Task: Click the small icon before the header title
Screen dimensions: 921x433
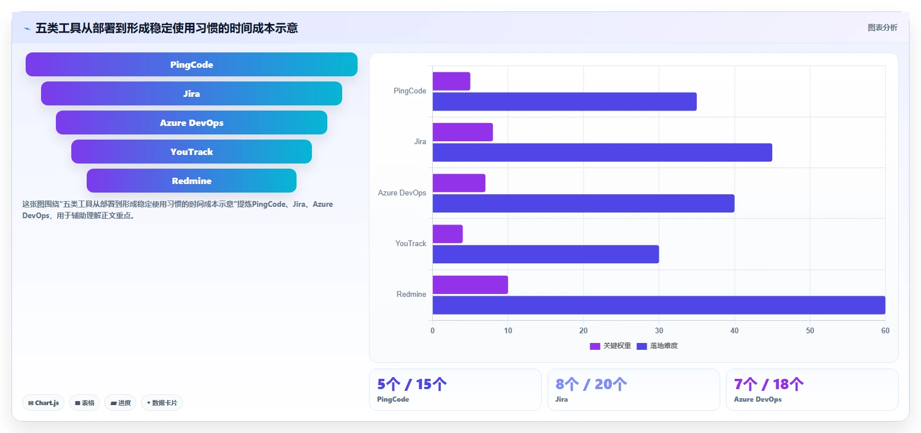Action: pos(27,28)
